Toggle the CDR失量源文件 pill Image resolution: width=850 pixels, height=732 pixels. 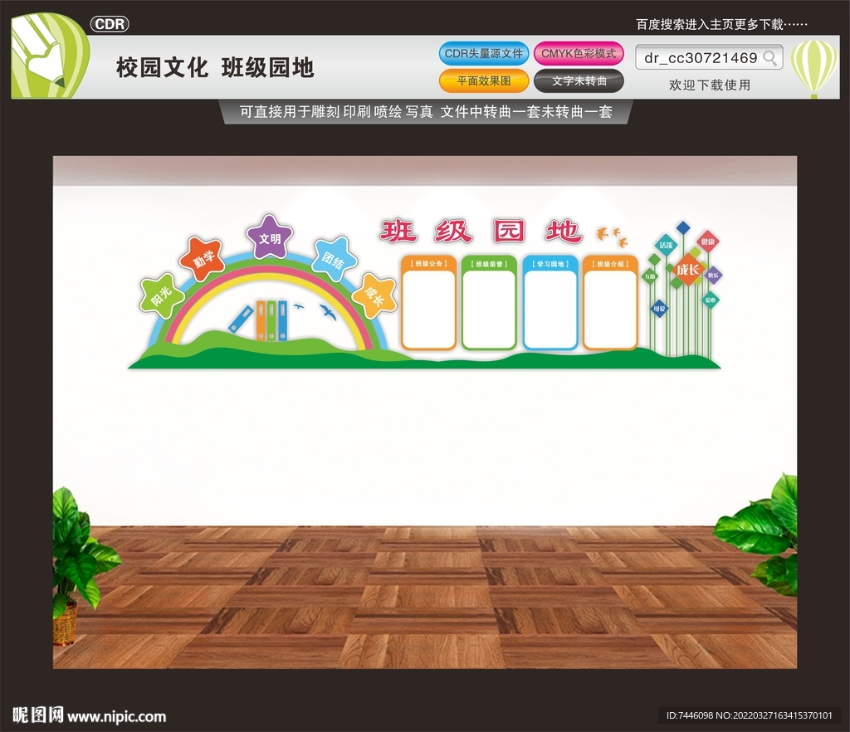[483, 53]
